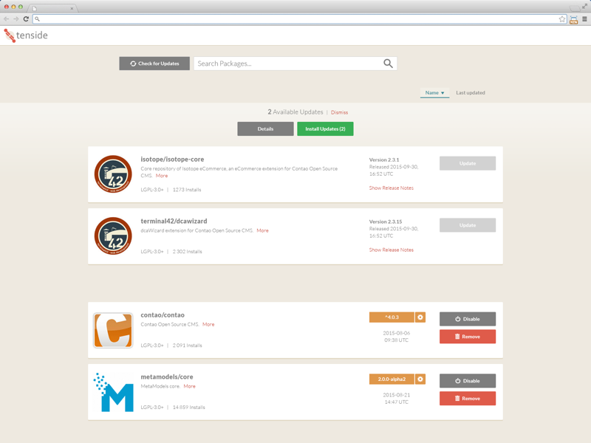Click the search magnifier icon in the package search
Screen dimensions: 591x443
pyautogui.click(x=388, y=63)
